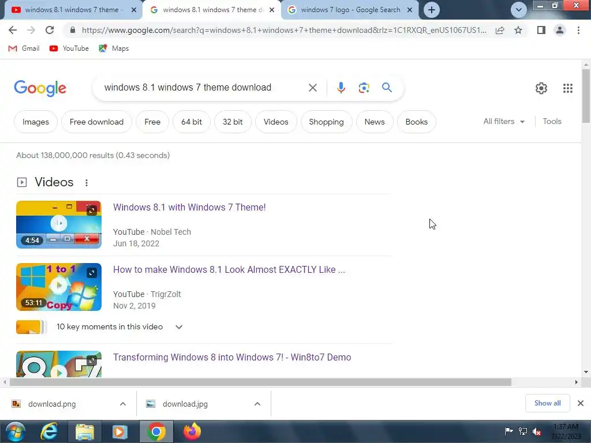Open the tab search dropdown

[x=519, y=10]
